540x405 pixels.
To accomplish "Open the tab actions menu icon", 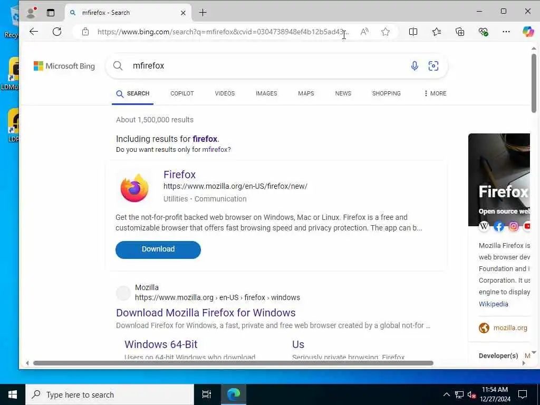I will (51, 13).
